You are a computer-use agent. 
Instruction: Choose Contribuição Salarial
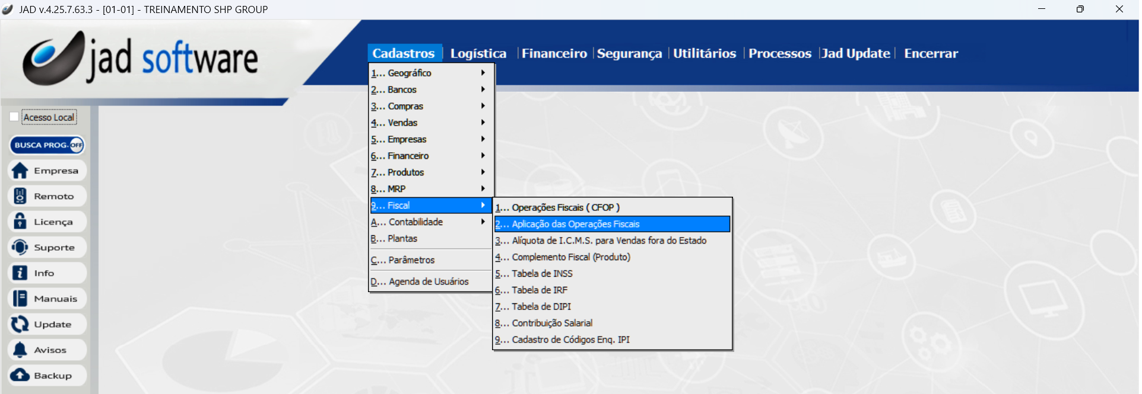[x=612, y=323]
